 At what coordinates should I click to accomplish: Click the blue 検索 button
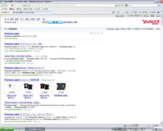[x=55, y=22]
